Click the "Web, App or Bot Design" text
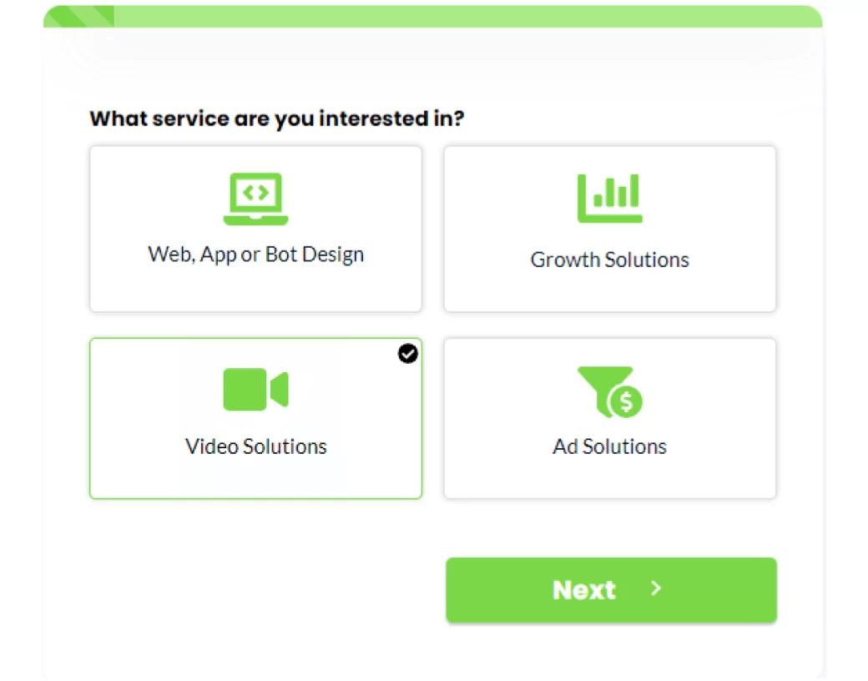Image resolution: width=868 pixels, height=681 pixels. click(255, 254)
